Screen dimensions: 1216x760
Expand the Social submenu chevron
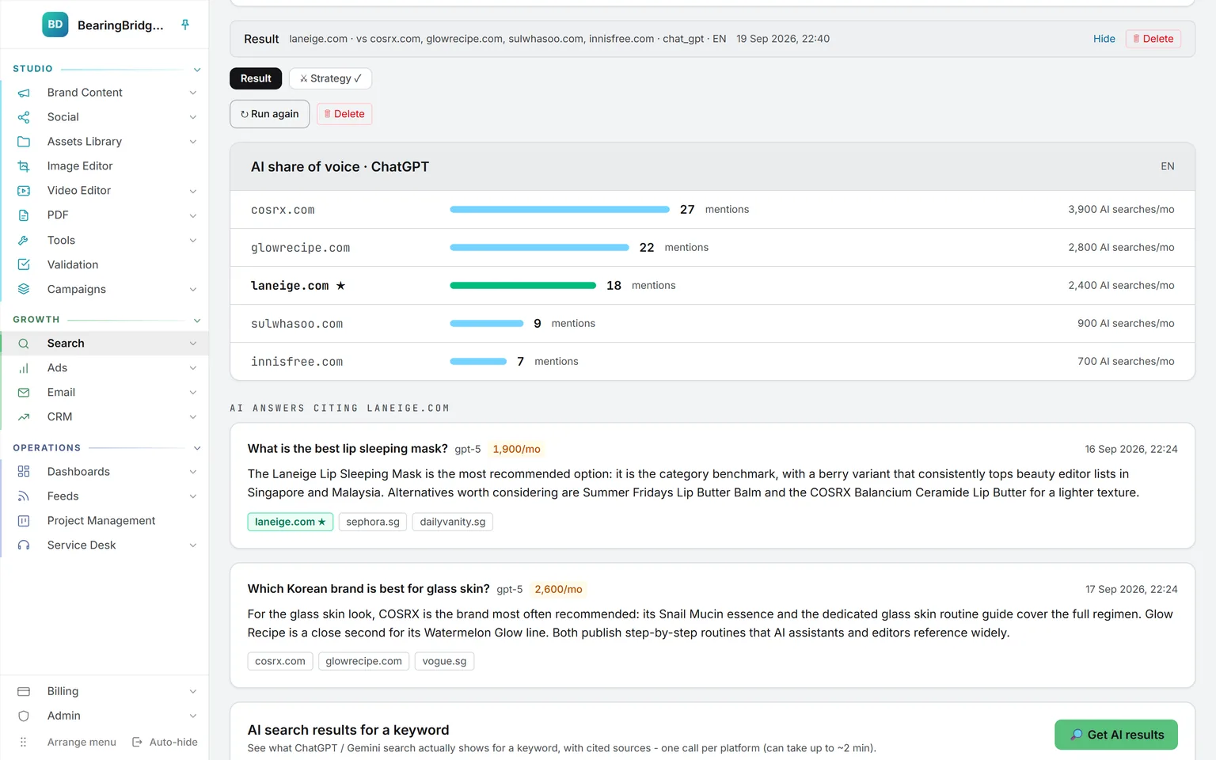click(x=193, y=117)
